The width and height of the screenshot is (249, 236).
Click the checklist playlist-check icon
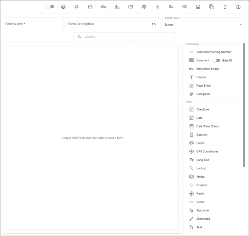pyautogui.click(x=171, y=7)
